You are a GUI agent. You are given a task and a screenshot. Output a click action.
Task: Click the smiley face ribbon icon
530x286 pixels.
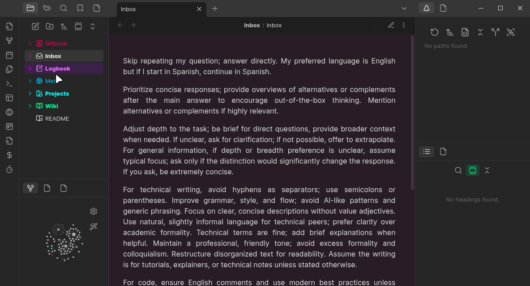(x=9, y=112)
